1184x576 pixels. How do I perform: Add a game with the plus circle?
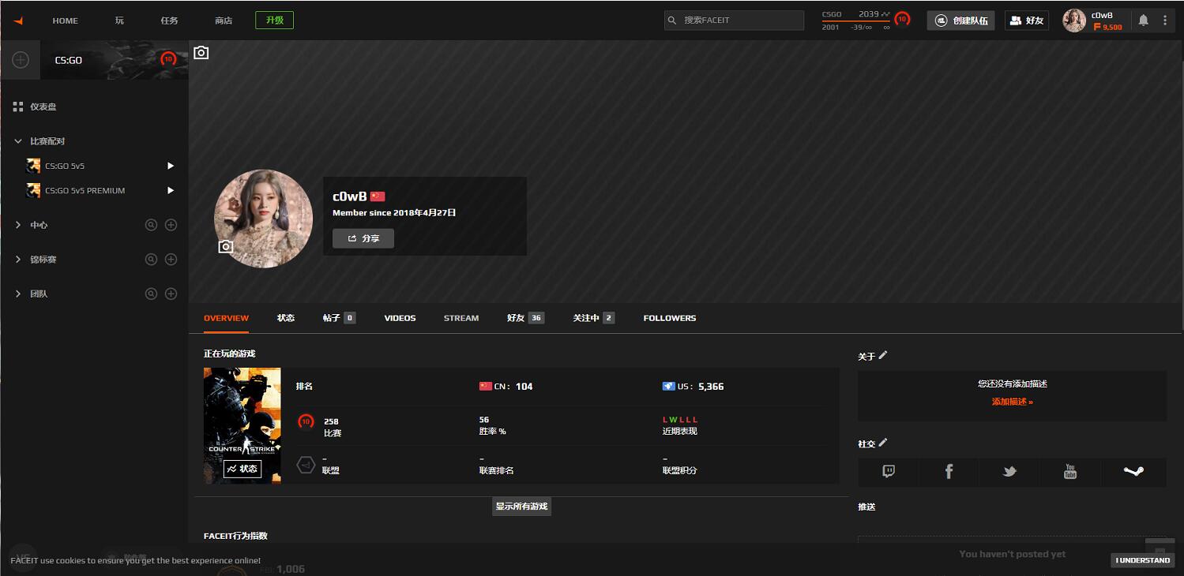(x=21, y=60)
